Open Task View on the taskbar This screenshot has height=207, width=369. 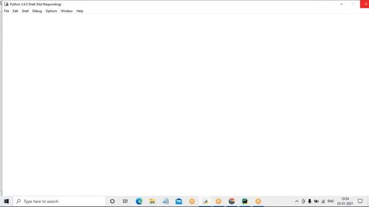click(125, 201)
